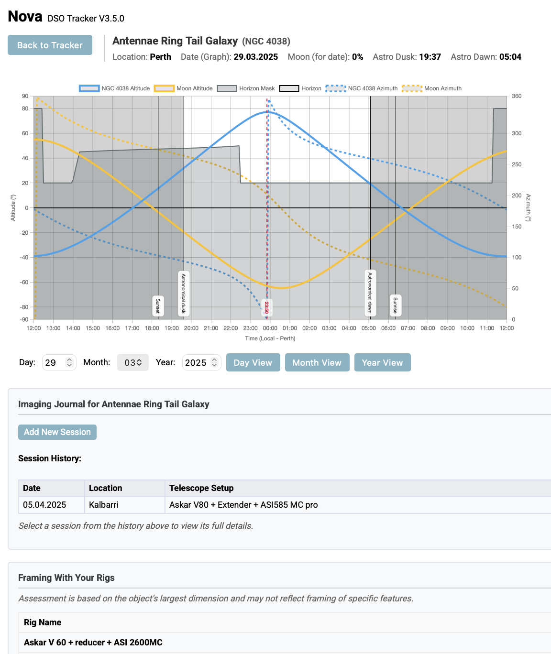Increment the Day value with its stepper arrow

click(x=69, y=360)
